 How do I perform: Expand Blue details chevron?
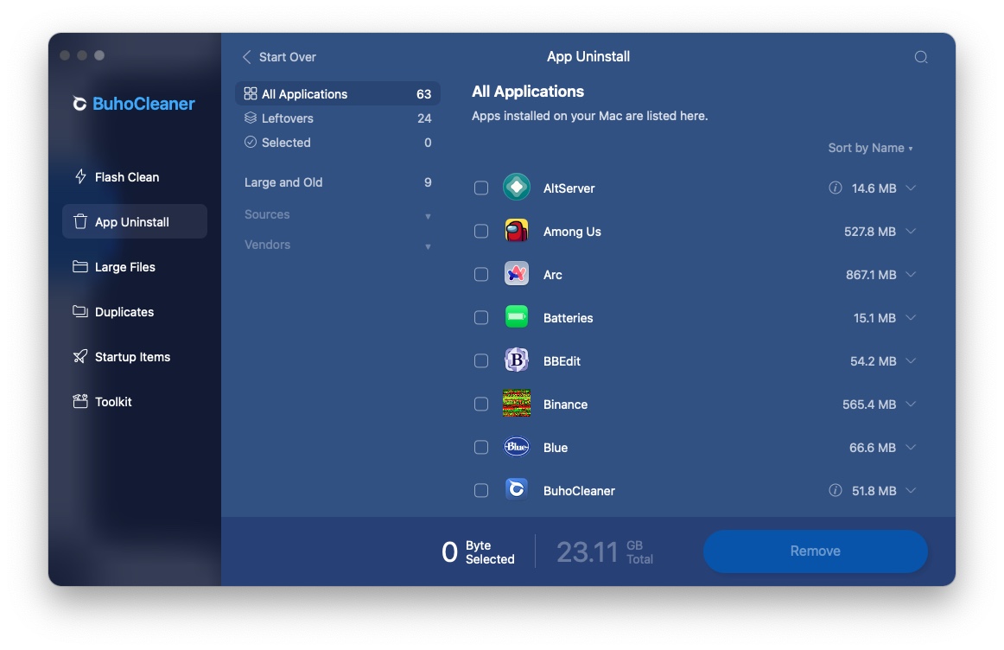[x=912, y=447]
